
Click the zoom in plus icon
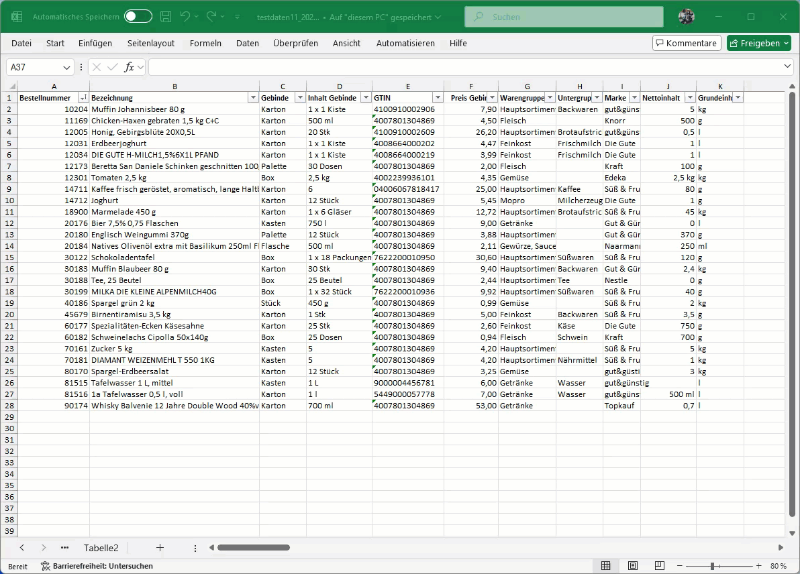pyautogui.click(x=758, y=566)
